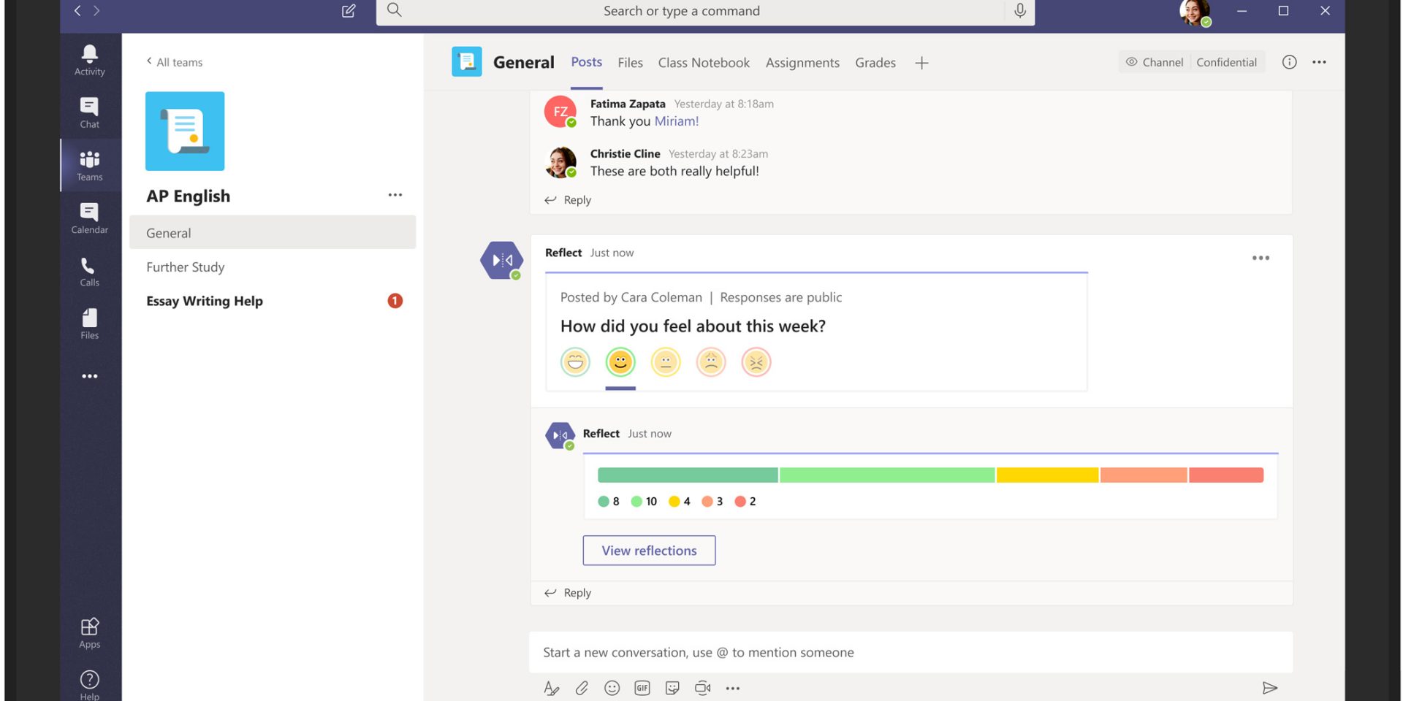Add a new tab with plus icon
1403x701 pixels.
pyautogui.click(x=921, y=63)
